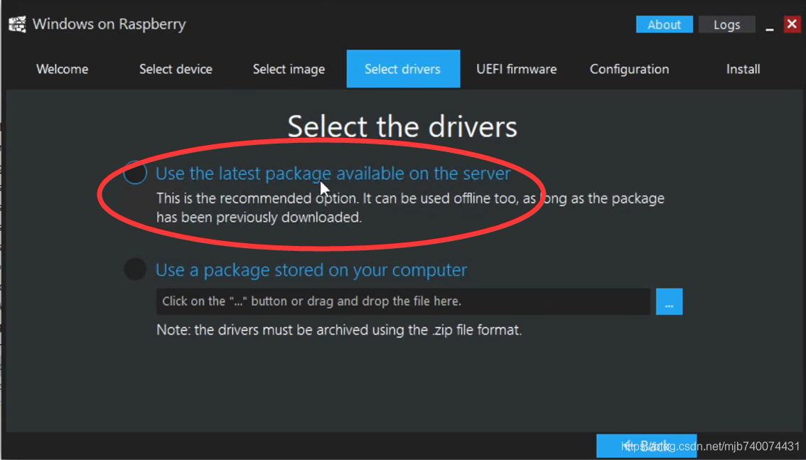Click "Use the latest package available" label
This screenshot has width=806, height=460.
tap(333, 173)
